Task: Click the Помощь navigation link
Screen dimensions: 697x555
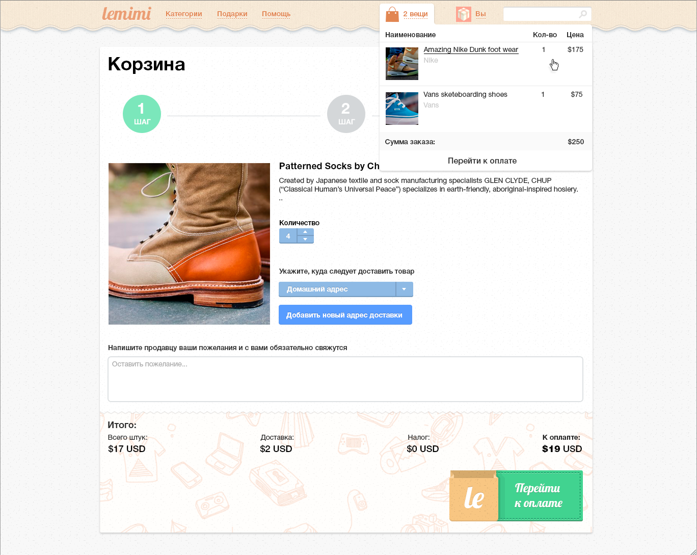Action: pos(276,14)
